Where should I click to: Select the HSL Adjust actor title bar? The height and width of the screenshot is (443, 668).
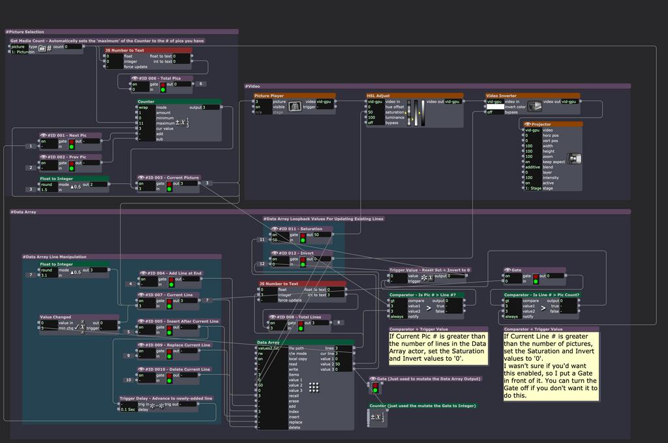click(x=414, y=96)
